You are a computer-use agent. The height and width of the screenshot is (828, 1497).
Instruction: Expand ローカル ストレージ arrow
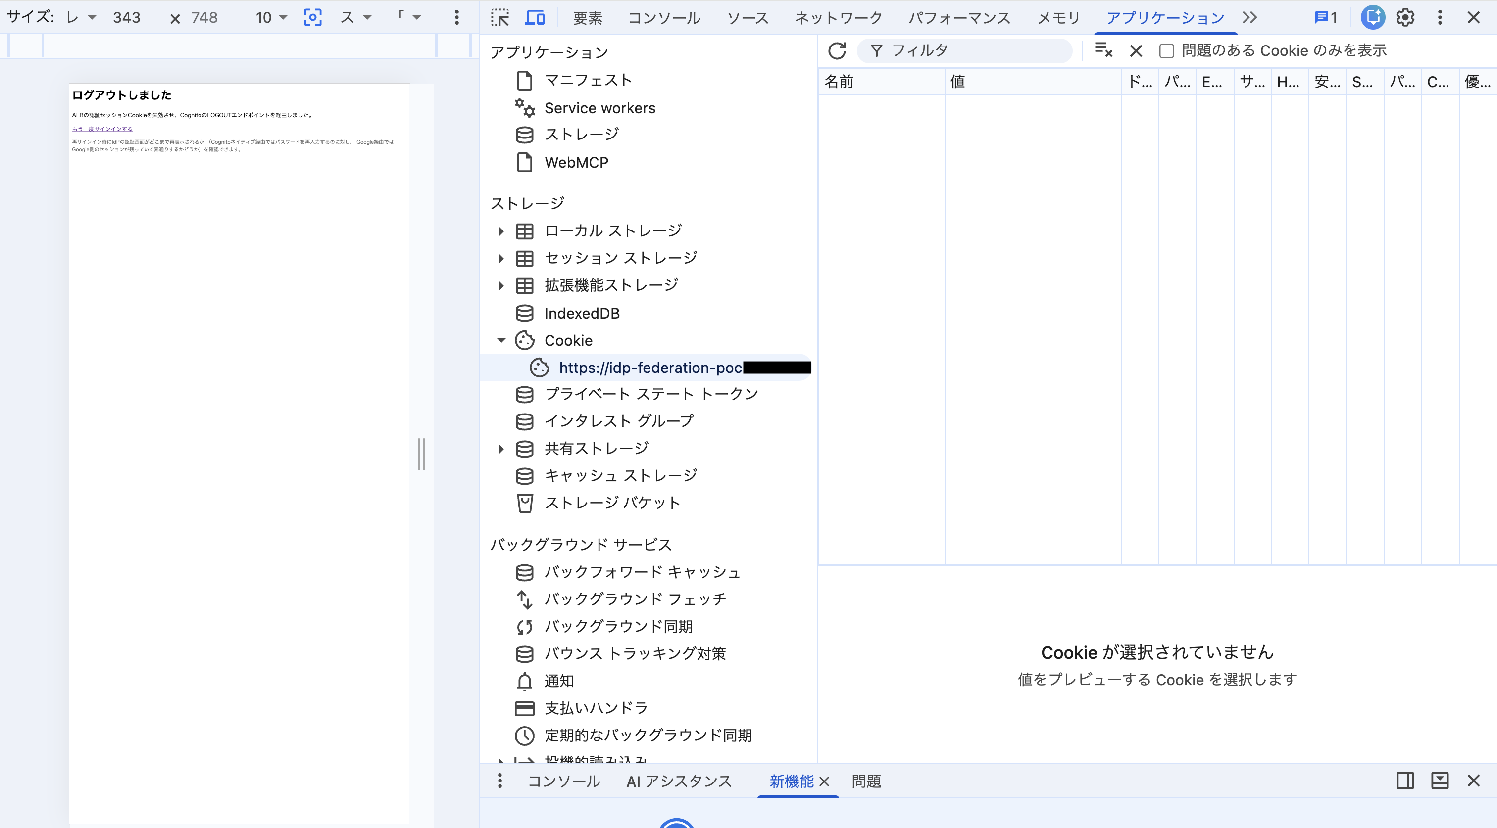pos(501,231)
